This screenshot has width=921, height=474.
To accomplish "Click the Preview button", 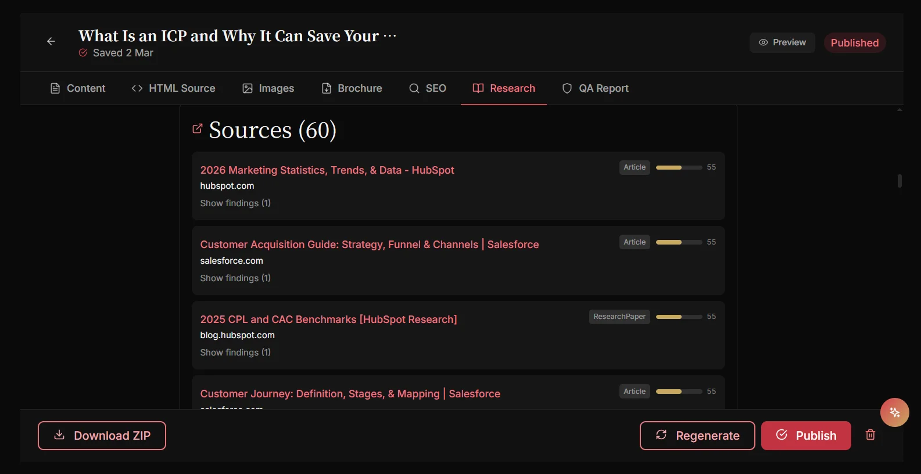I will pos(782,42).
